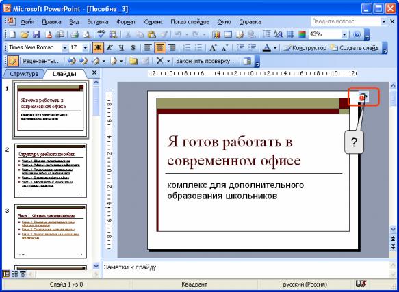Click the Рецензенты... button
The width and height of the screenshot is (399, 292).
42,61
